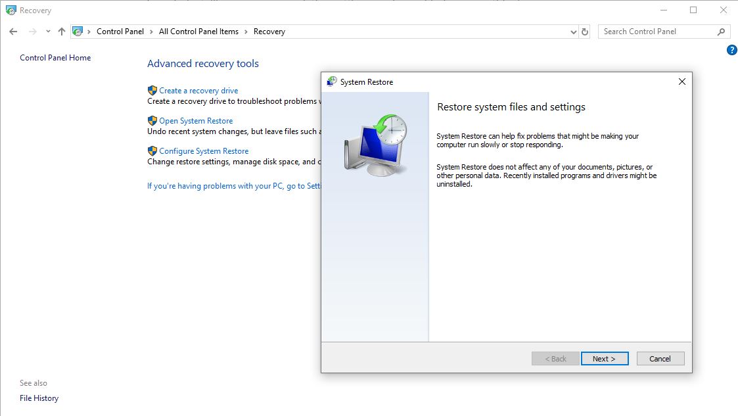Click the System Restore dialog title icon
Screen dimensions: 738x416
click(x=332, y=81)
